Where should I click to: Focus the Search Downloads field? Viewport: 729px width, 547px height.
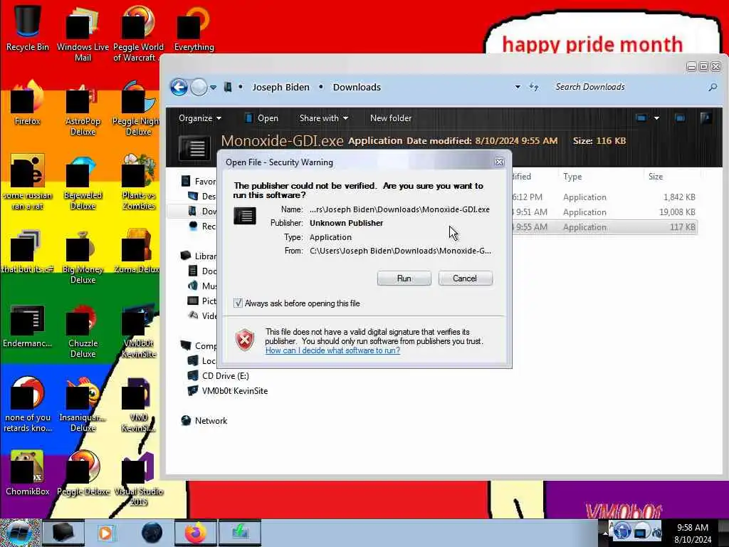(x=628, y=87)
